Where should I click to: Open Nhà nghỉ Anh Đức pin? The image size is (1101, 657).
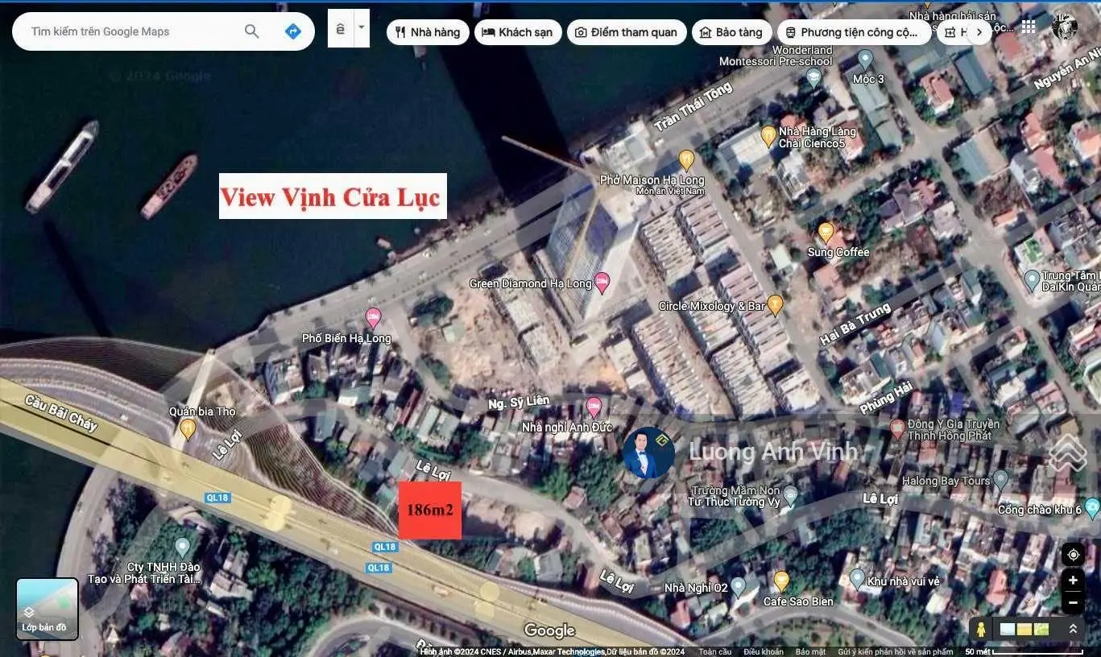(594, 406)
